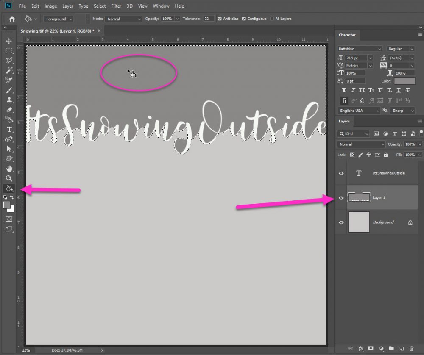The image size is (424, 355).
Task: Open the Filter menu
Action: click(117, 6)
